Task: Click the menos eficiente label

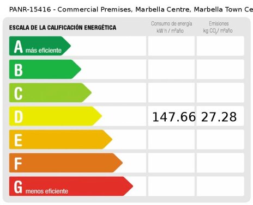Action: 47,191
